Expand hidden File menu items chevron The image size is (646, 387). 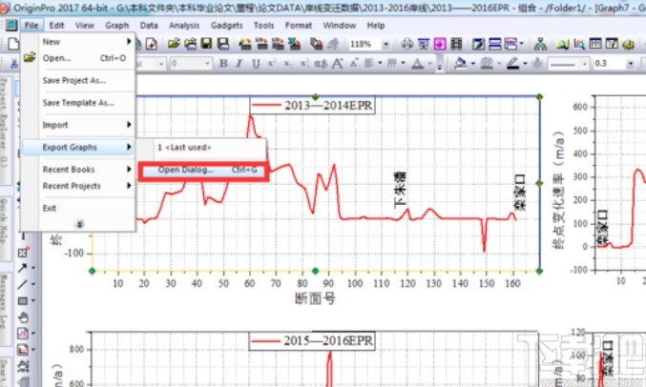(80, 224)
